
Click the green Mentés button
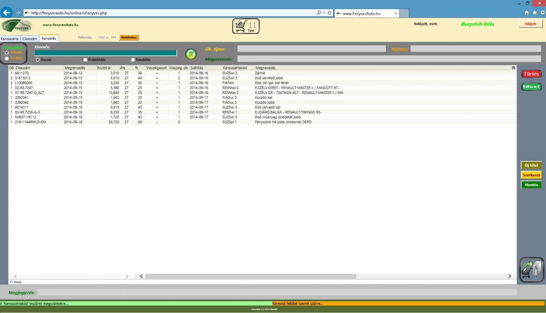[531, 185]
